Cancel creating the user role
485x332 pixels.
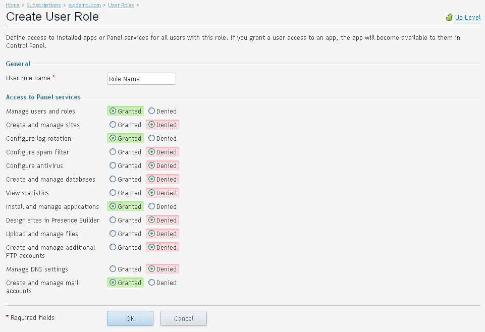(x=184, y=318)
